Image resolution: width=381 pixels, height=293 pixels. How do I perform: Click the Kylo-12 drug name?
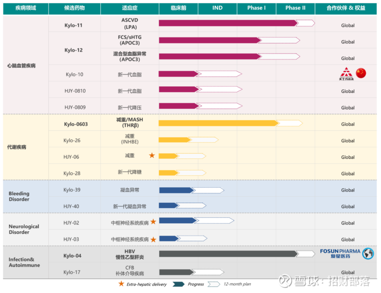73,50
